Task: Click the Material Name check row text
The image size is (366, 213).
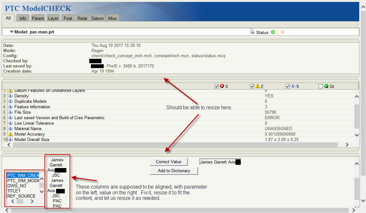Action: 28,129
